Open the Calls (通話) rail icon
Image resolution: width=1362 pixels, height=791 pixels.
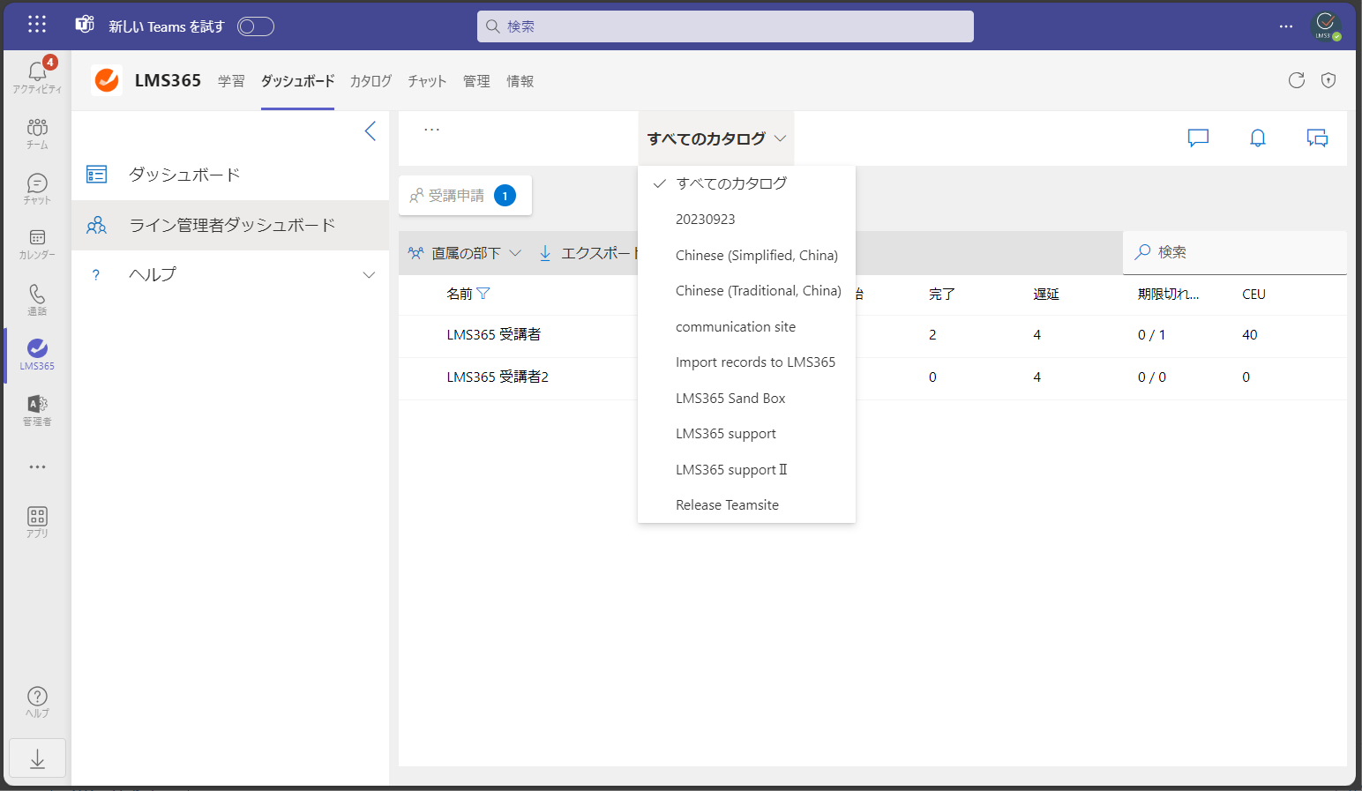[x=37, y=300]
